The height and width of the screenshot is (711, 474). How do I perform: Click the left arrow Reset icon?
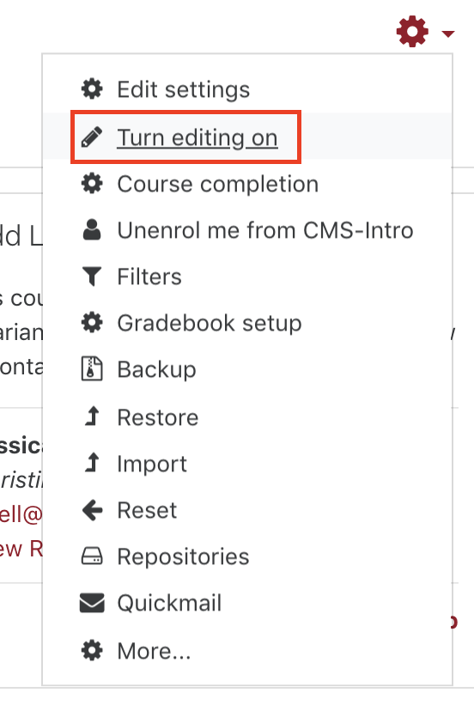93,510
